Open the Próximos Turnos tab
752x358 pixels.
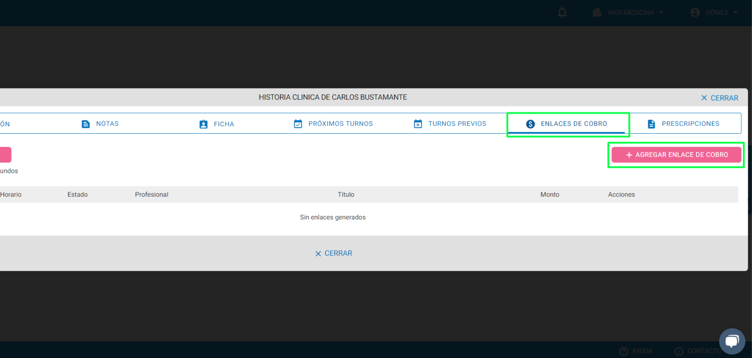[333, 124]
